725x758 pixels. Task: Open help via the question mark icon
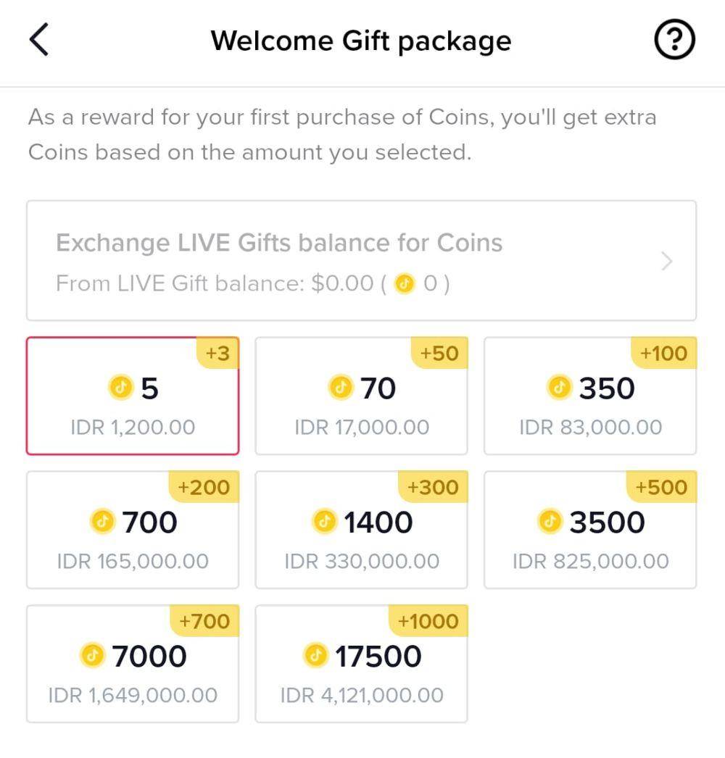click(x=674, y=40)
